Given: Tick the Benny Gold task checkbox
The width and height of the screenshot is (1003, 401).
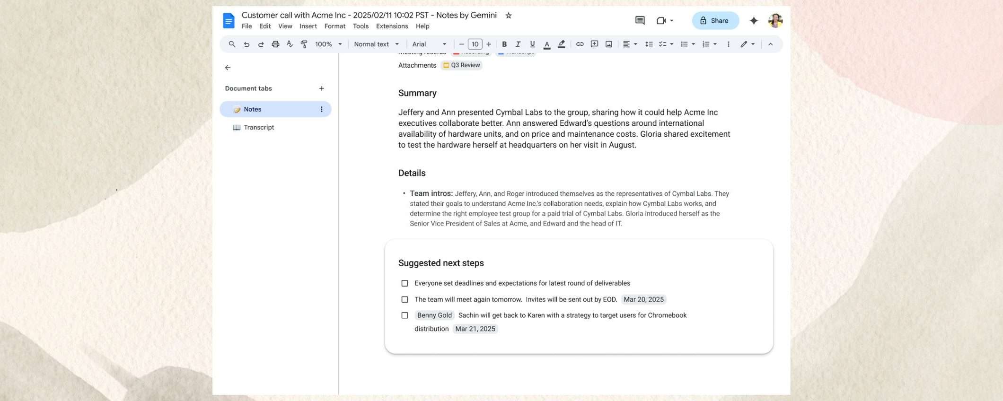Looking at the screenshot, I should 405,315.
